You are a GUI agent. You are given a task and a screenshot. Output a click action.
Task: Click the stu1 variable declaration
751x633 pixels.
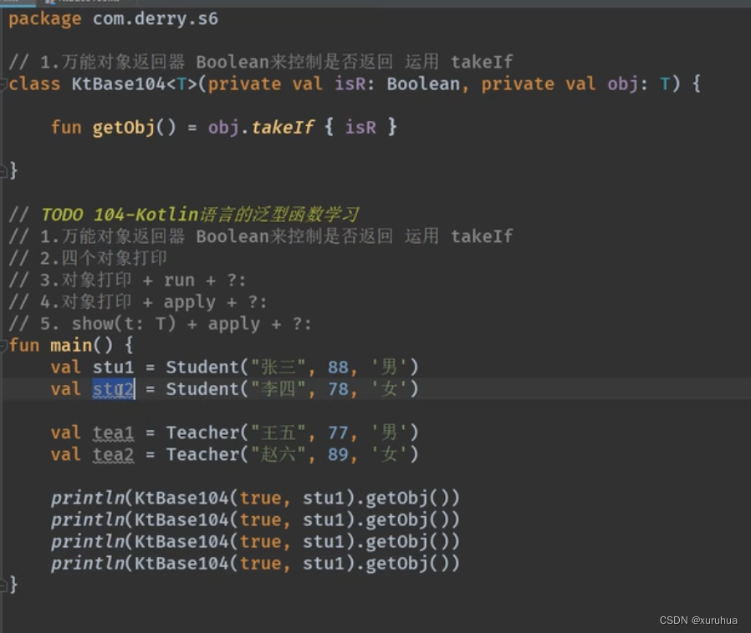pos(113,367)
